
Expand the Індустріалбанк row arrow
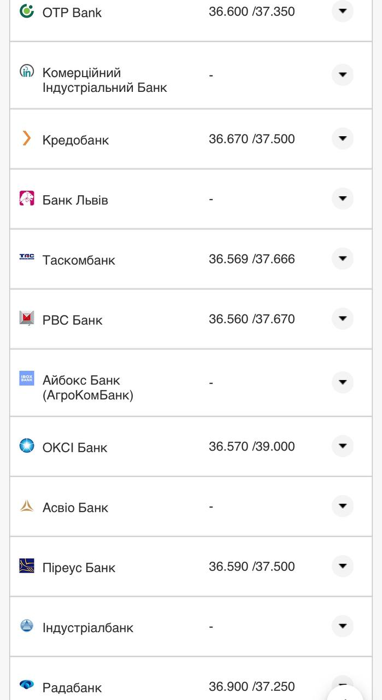click(x=343, y=626)
